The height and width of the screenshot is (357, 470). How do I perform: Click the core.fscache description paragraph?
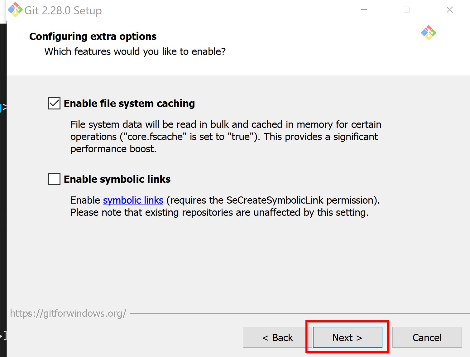coord(226,137)
